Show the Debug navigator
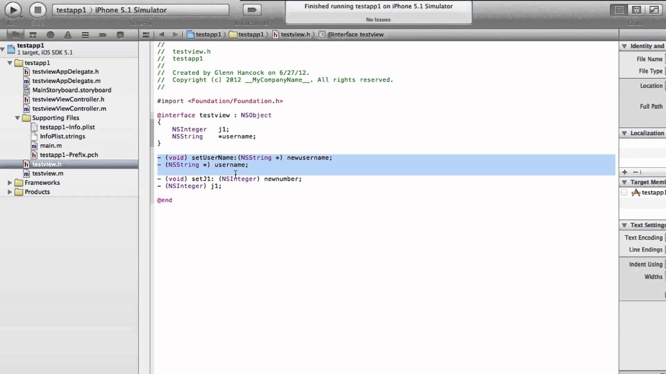 click(85, 35)
